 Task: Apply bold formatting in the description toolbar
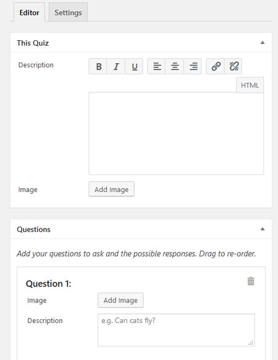(98, 66)
